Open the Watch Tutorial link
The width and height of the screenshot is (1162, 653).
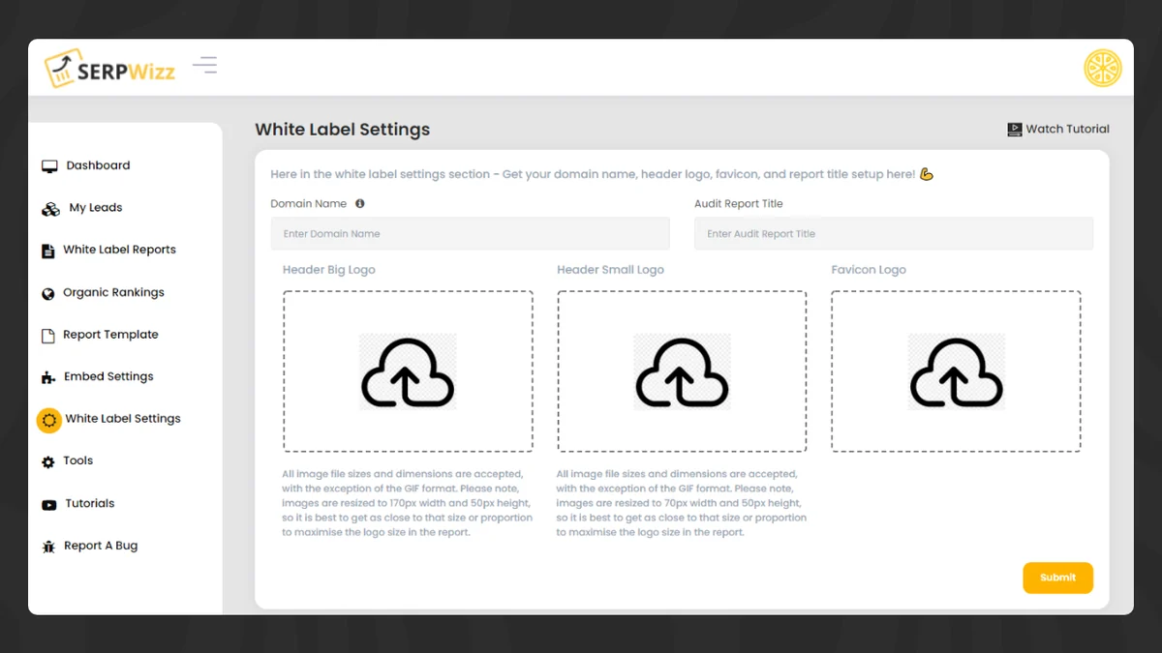(1058, 129)
